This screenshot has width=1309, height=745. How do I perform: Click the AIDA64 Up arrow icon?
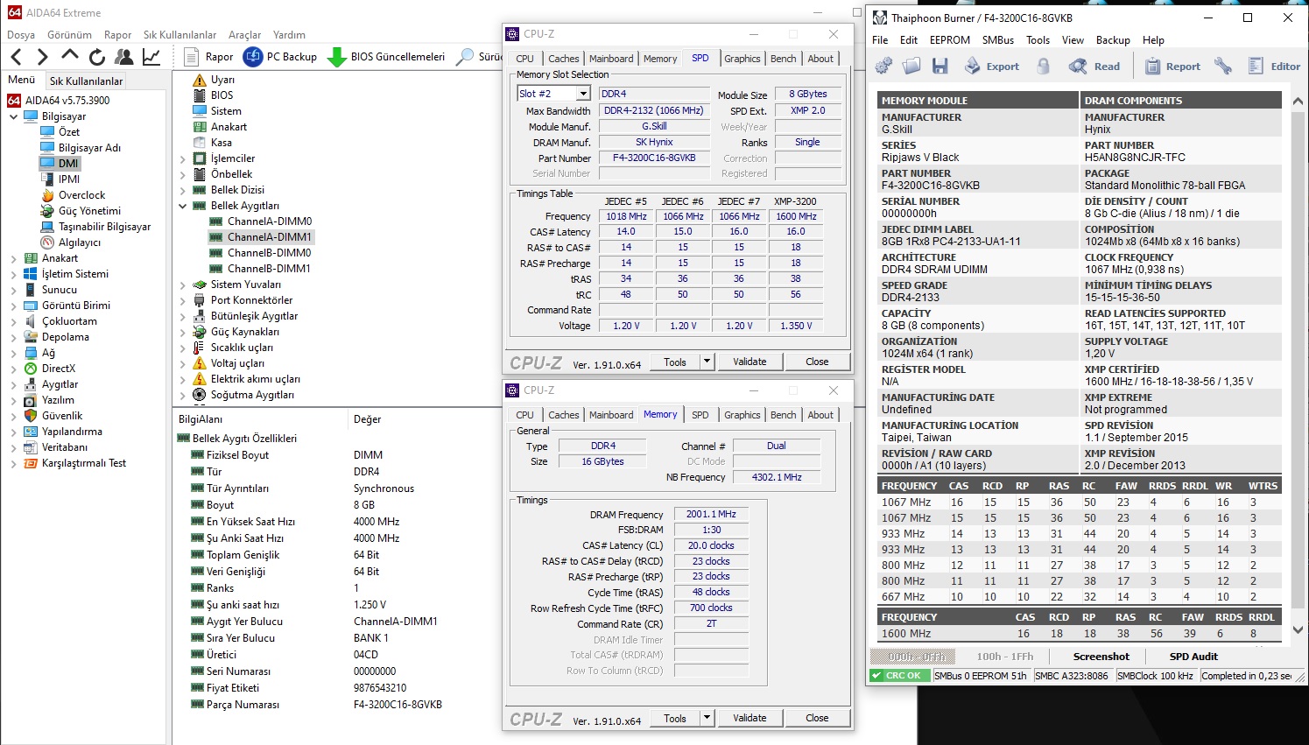click(x=70, y=57)
